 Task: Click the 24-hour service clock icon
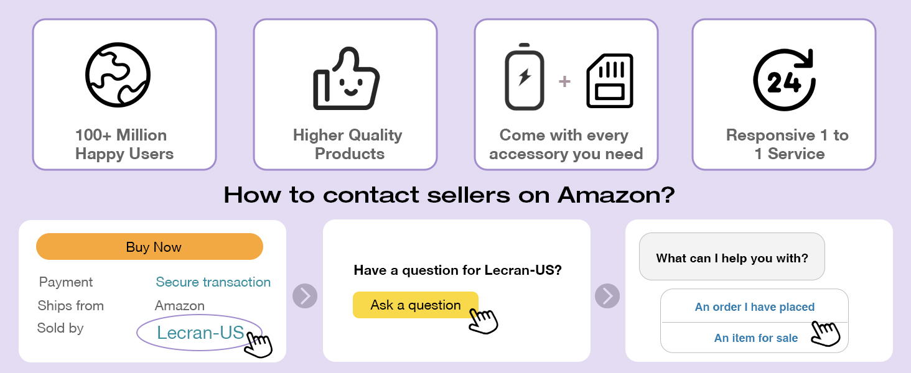(x=784, y=80)
